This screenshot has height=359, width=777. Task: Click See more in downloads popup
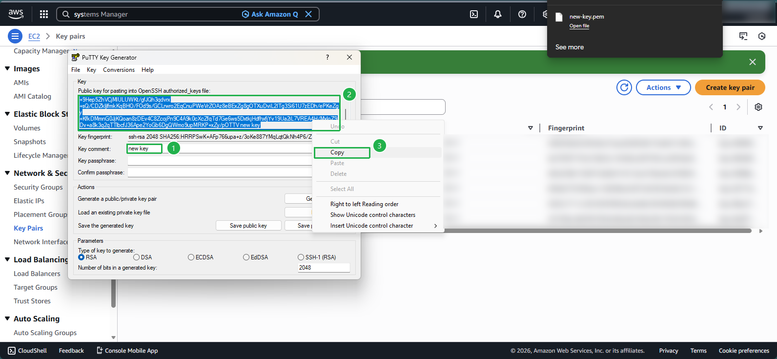[570, 47]
